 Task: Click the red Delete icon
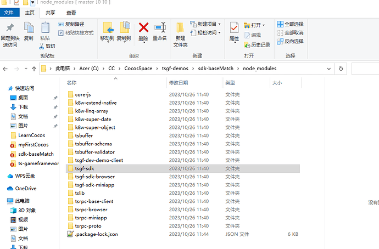point(143,27)
